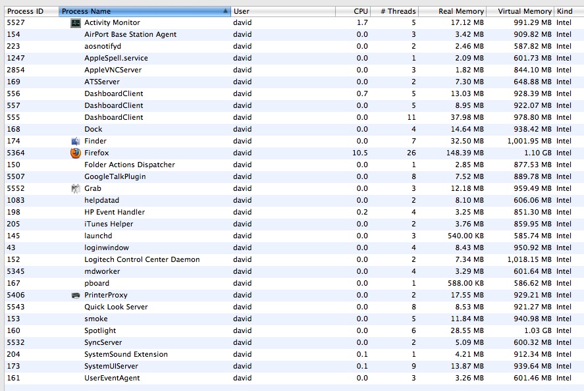Click PrinterProxy's 17.55 MB real memory

click(x=467, y=296)
